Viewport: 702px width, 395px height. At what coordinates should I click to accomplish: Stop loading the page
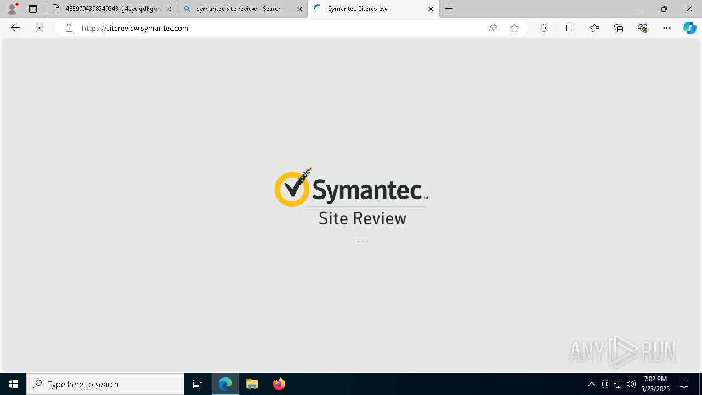[x=39, y=28]
